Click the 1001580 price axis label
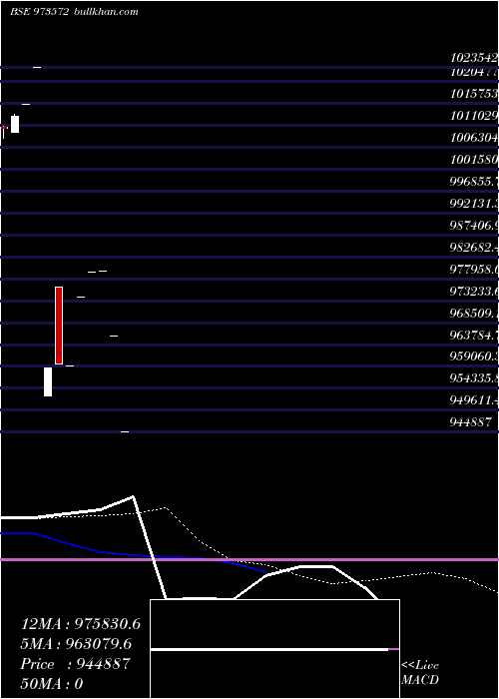499x699 pixels. 474,160
